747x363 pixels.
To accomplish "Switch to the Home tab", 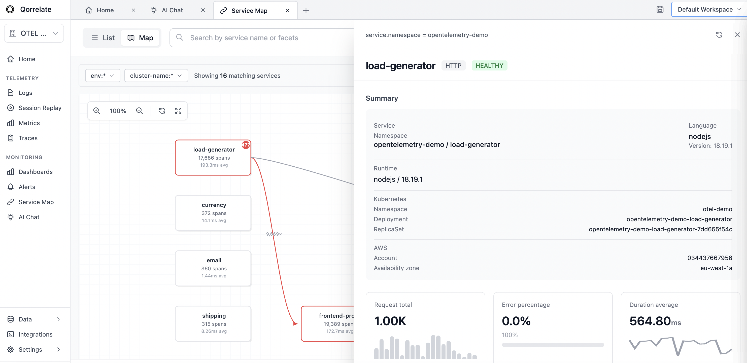I will [105, 10].
